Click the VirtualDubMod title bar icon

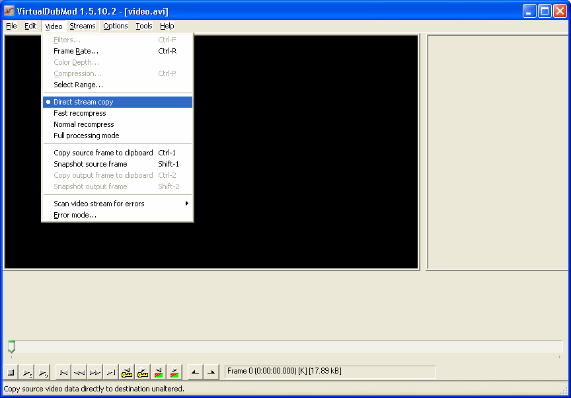click(9, 11)
